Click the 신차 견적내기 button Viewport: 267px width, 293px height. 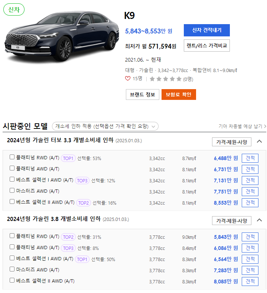click(206, 30)
